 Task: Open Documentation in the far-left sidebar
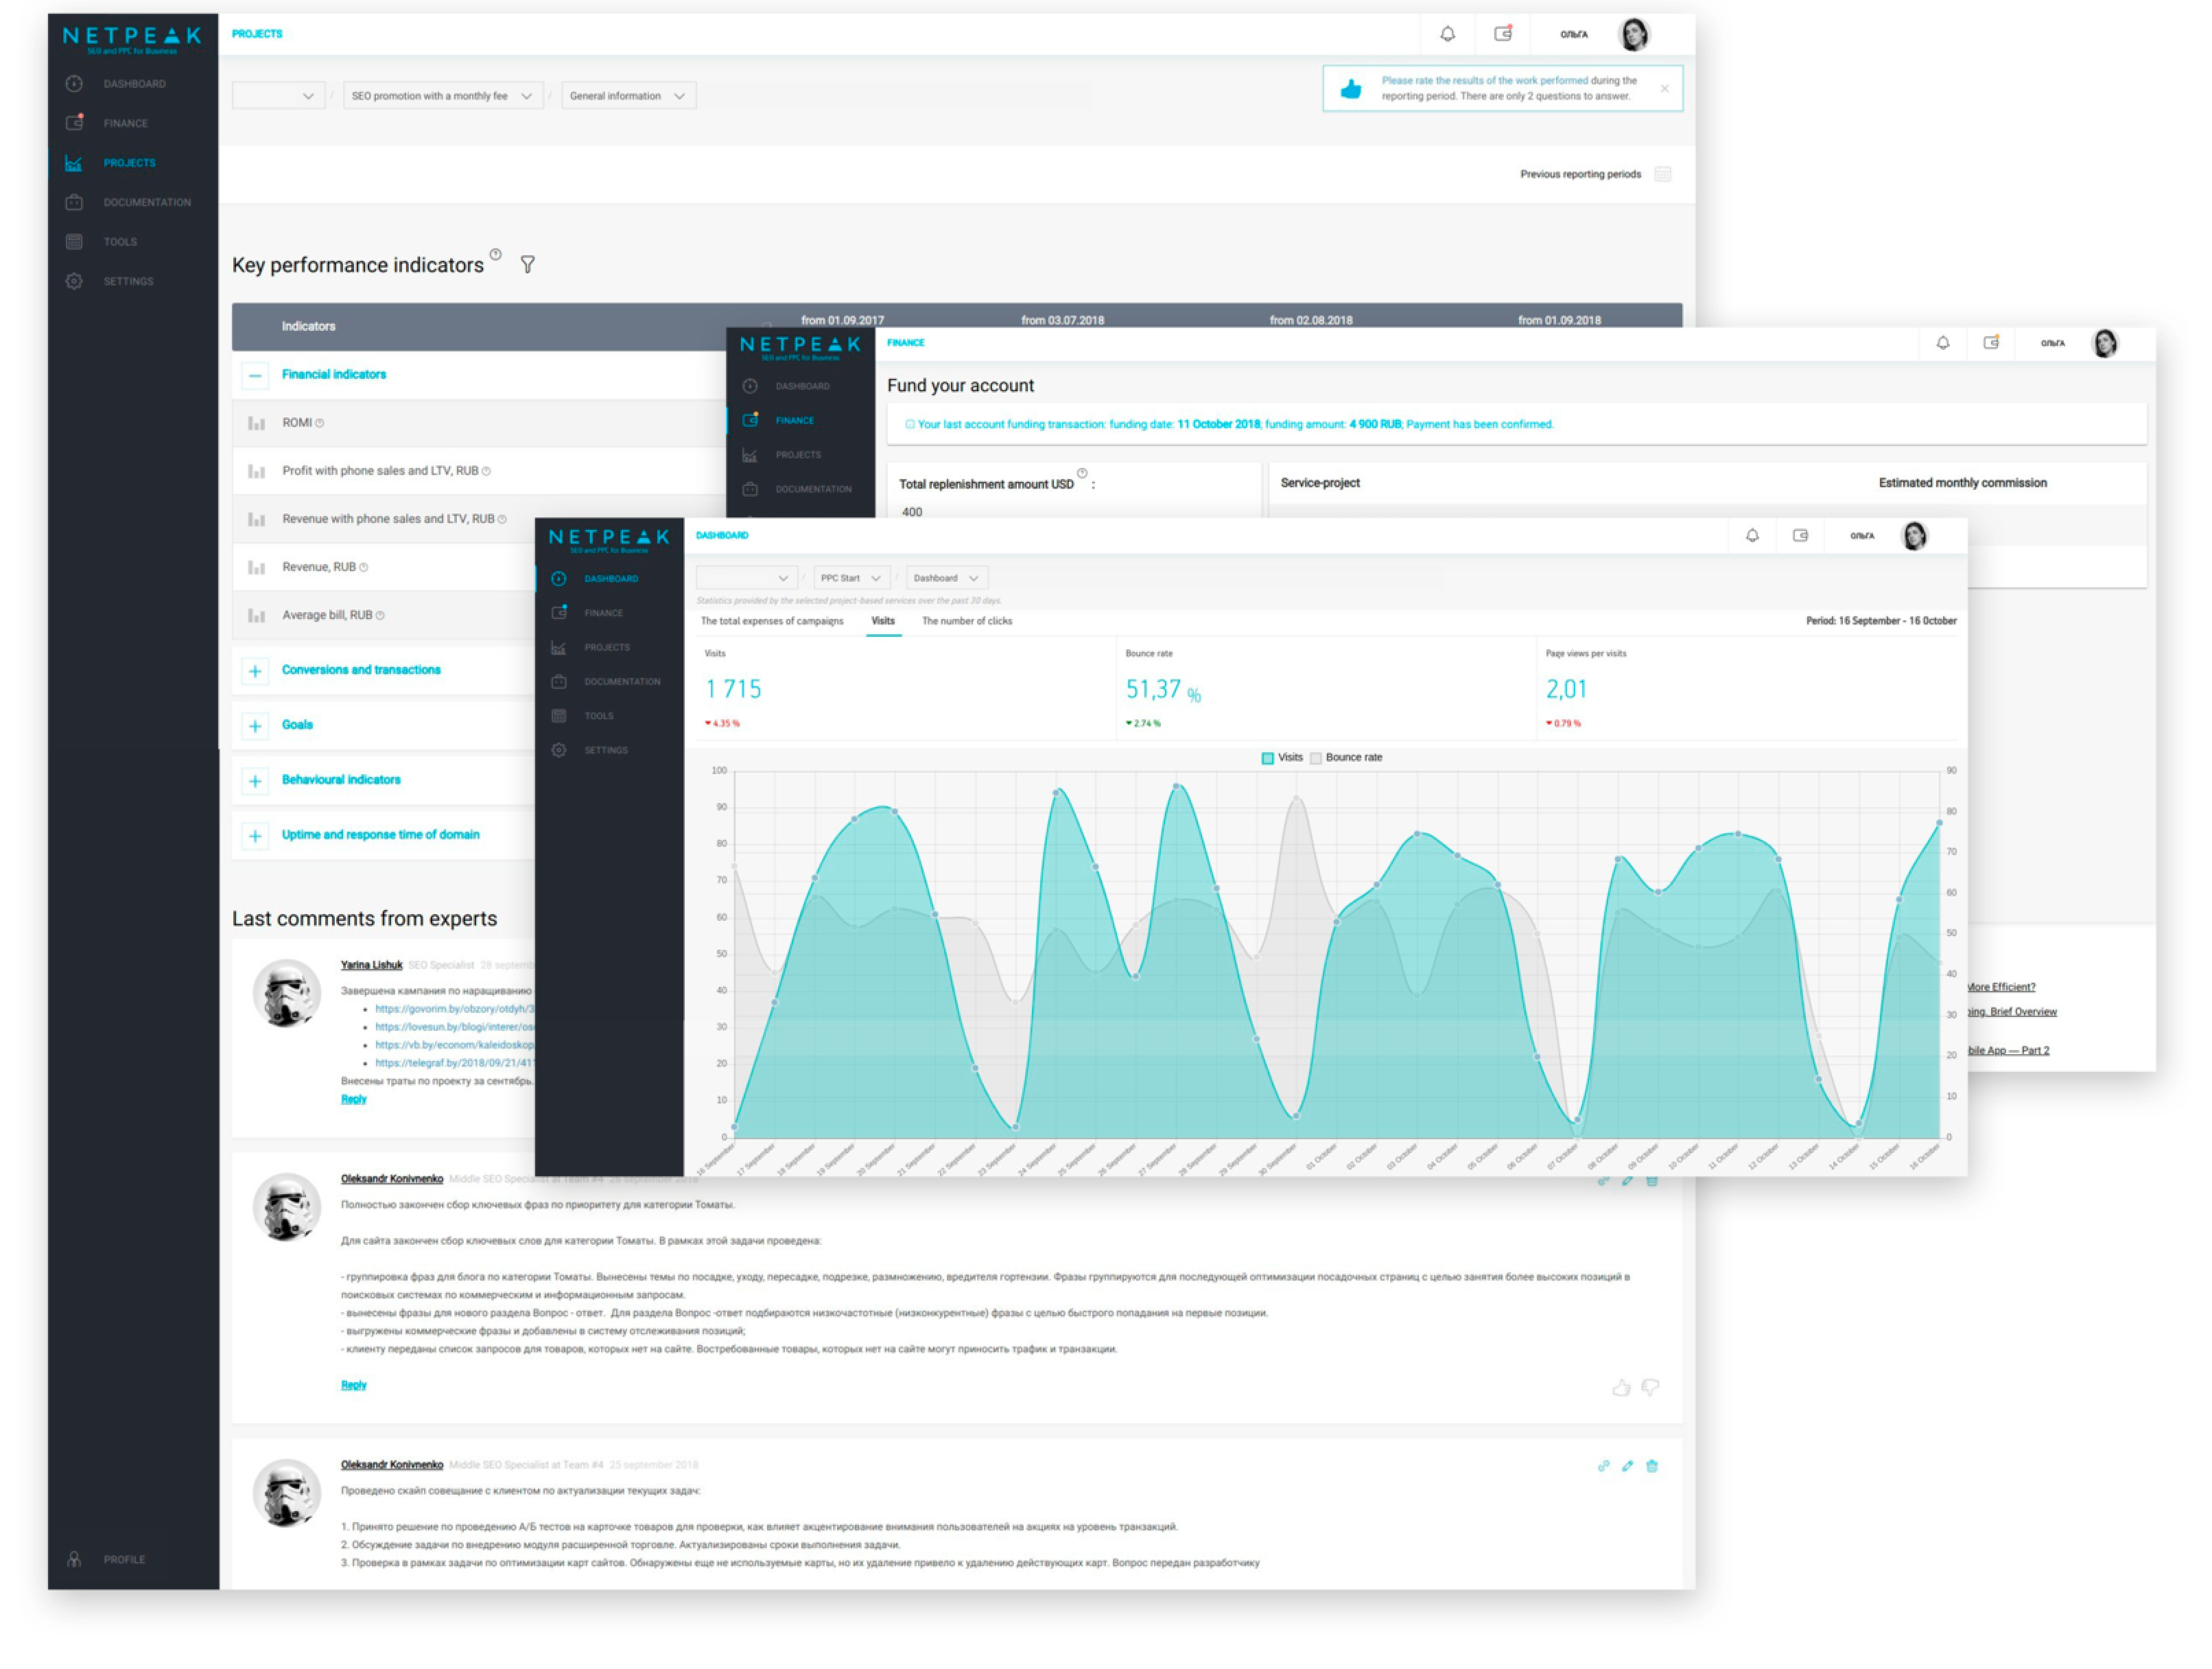pos(146,202)
